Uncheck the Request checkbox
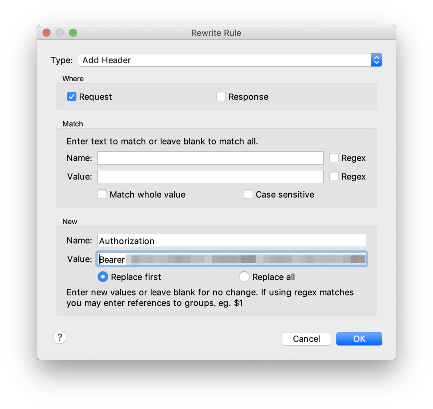 pos(71,96)
